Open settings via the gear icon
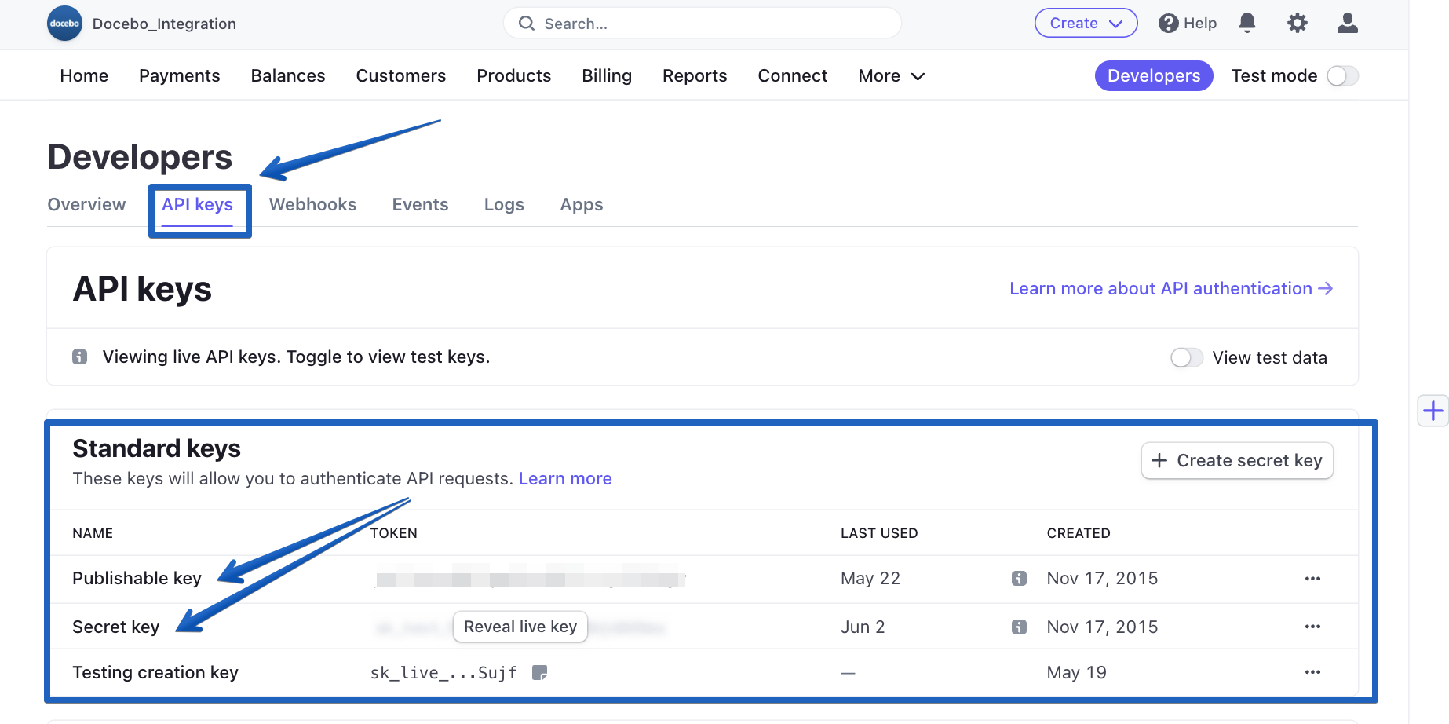This screenshot has width=1449, height=724. pos(1297,23)
